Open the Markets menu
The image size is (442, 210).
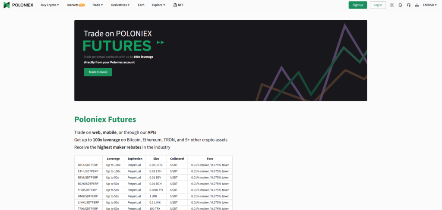(76, 5)
